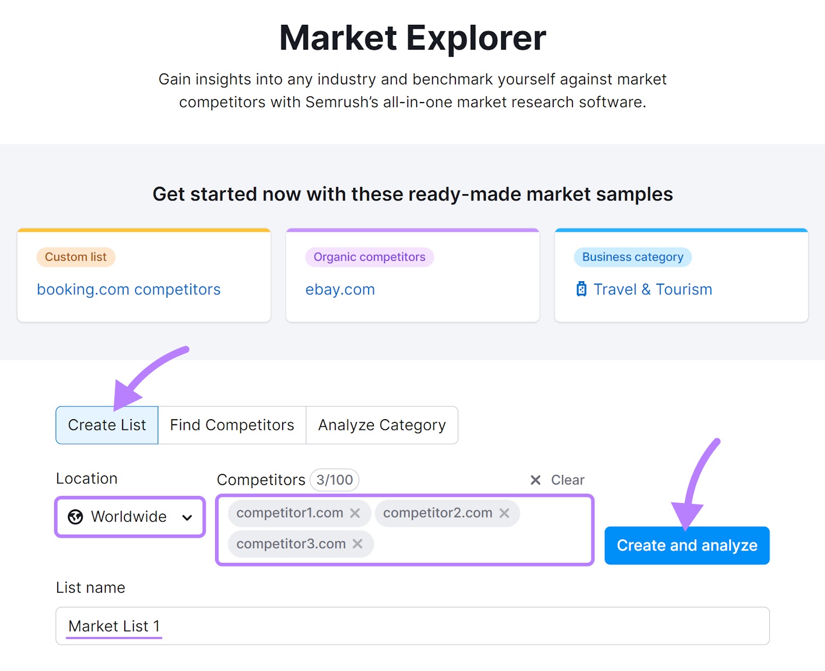Click the Clear label to empty competitors
The height and width of the screenshot is (671, 825).
pos(567,480)
